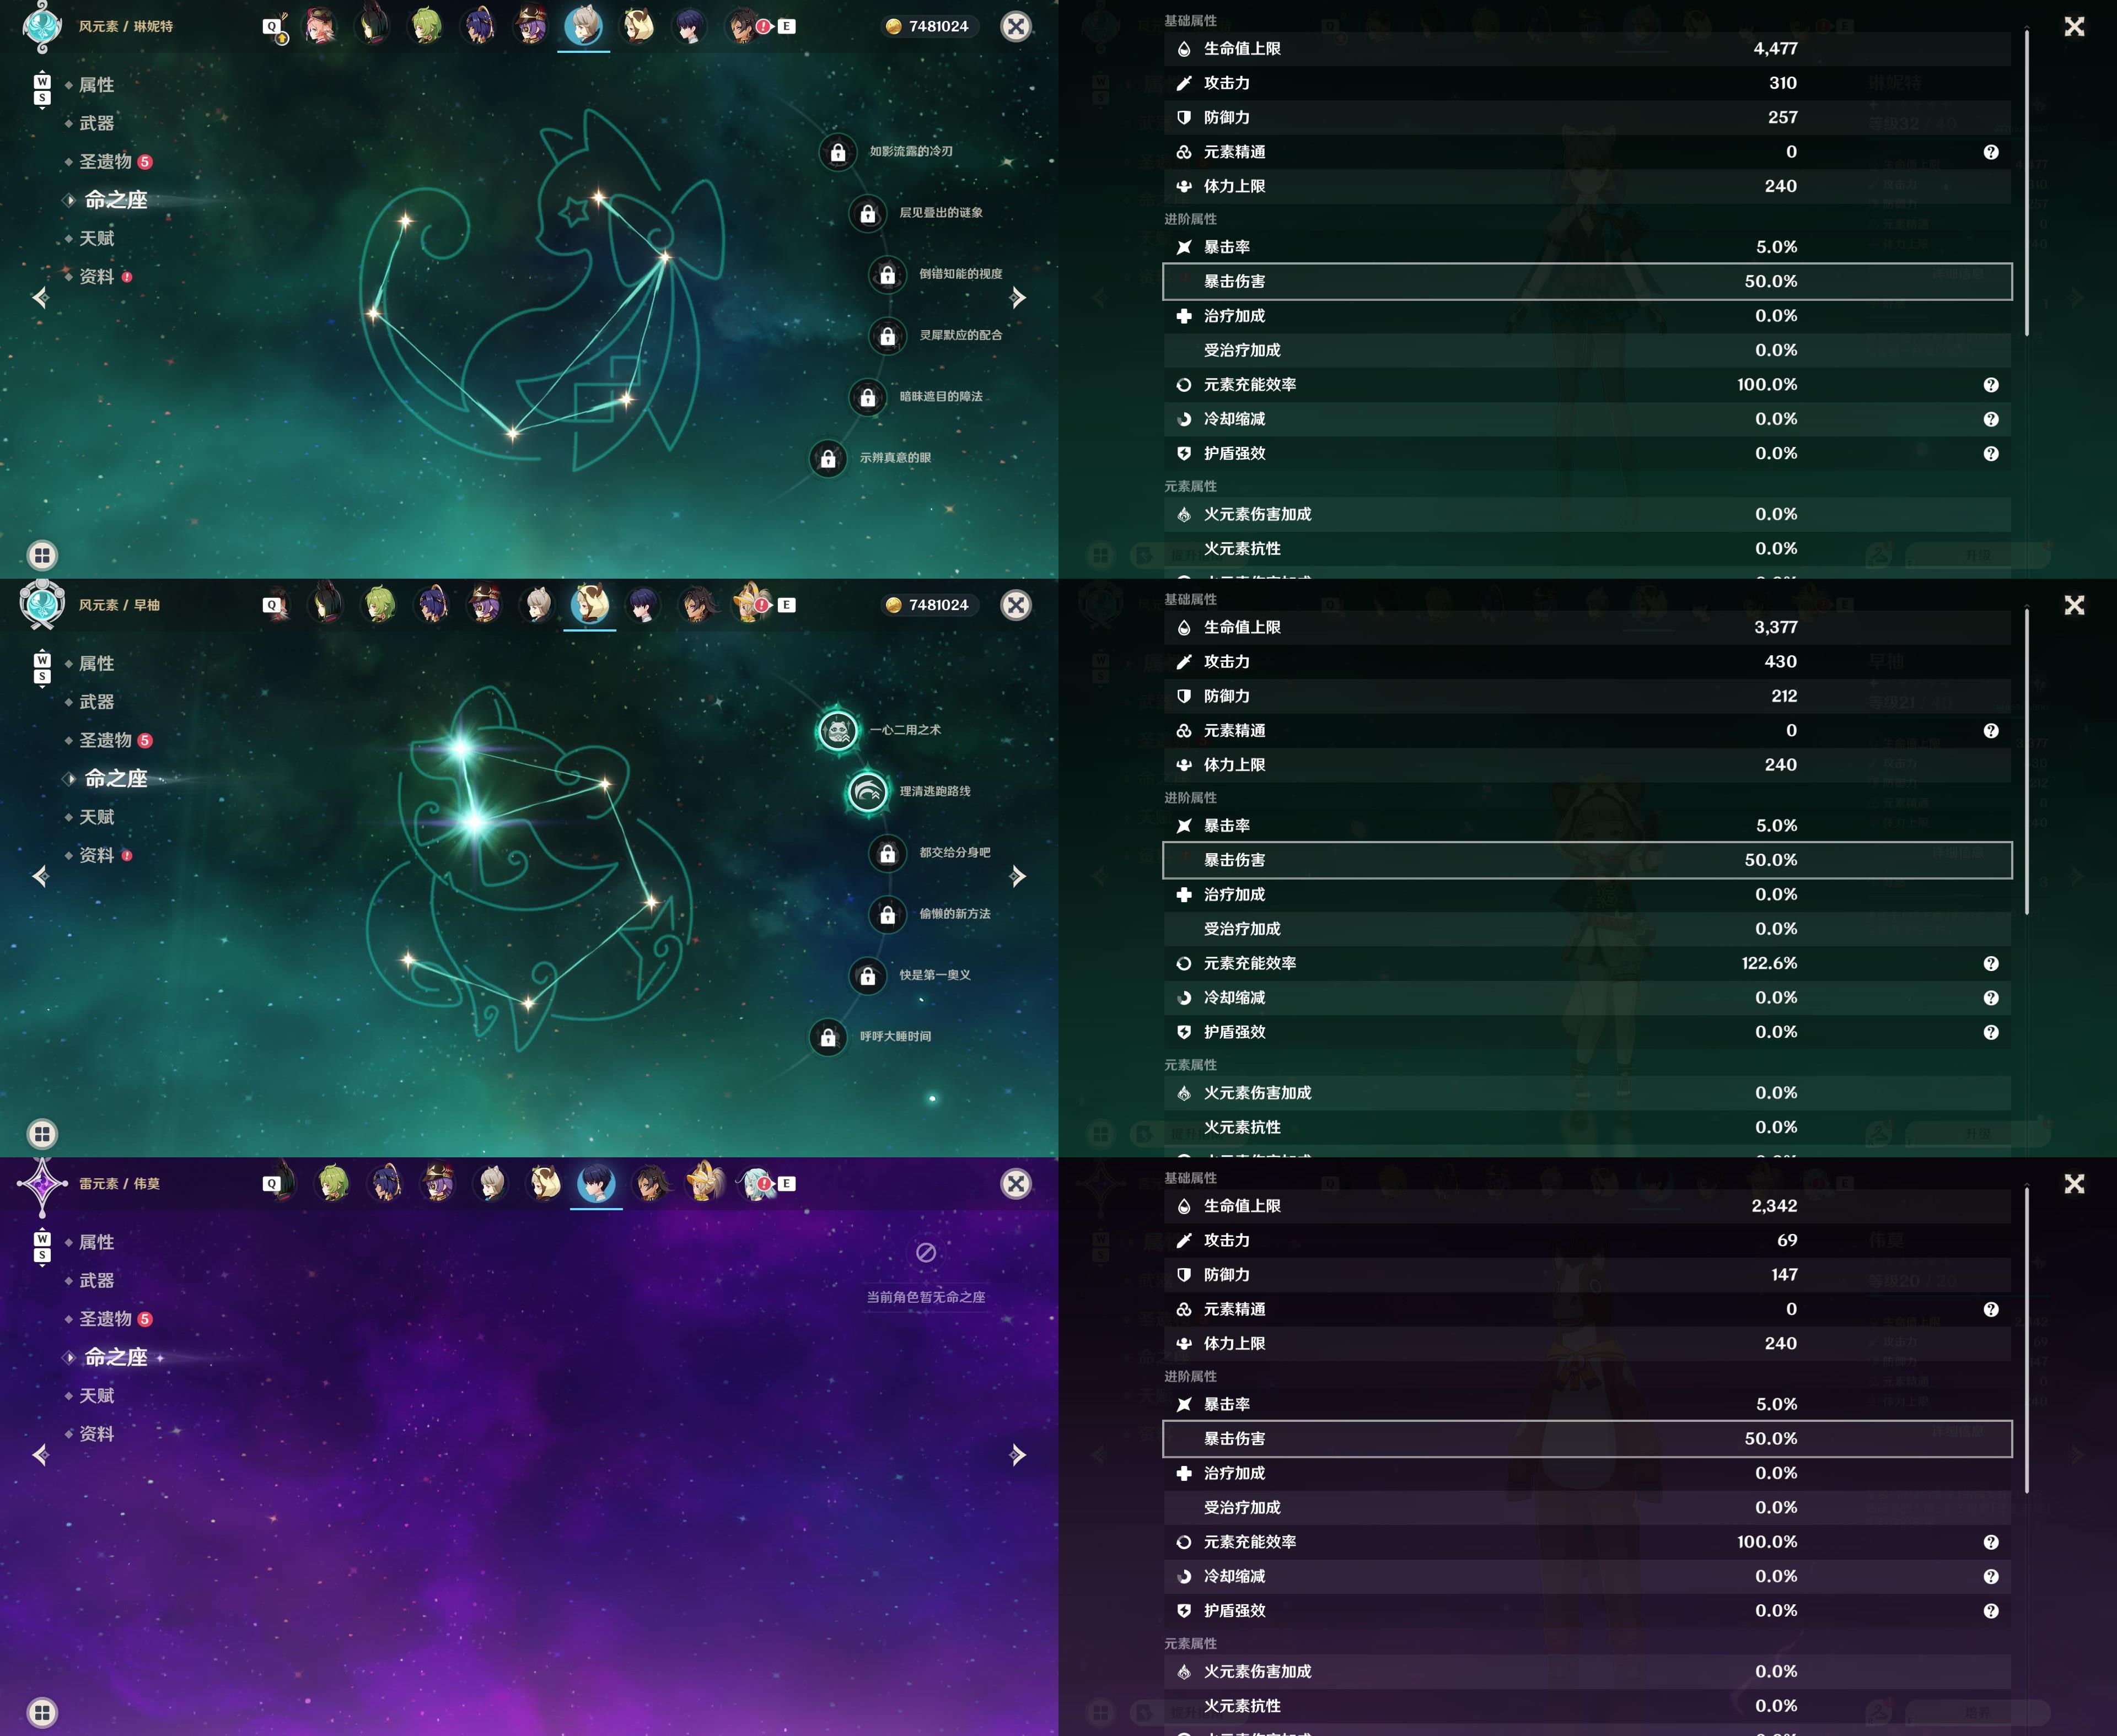The image size is (2117, 1736).
Task: Select the highlighted 暴击伤害 row in 4,477 HP panel
Action: click(x=1587, y=282)
